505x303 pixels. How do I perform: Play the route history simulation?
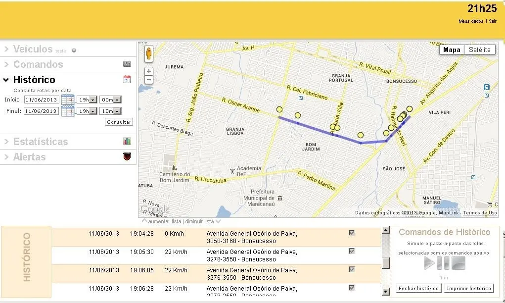[x=429, y=263]
